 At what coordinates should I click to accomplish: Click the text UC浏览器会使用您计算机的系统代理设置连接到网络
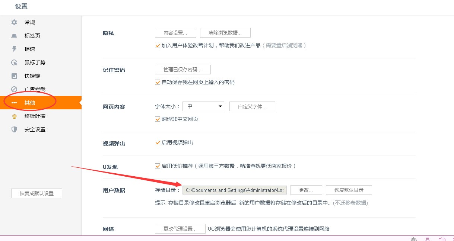269,229
